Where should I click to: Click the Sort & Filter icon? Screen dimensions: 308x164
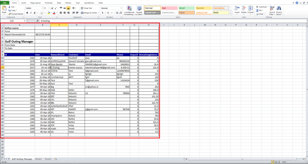point(272,10)
